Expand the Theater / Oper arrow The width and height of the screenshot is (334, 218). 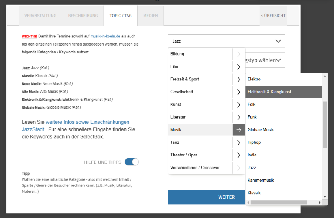(239, 155)
